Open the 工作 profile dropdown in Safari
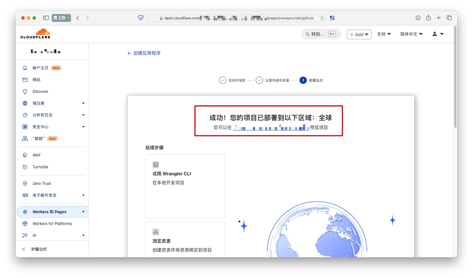Image resolution: width=473 pixels, height=278 pixels. pyautogui.click(x=61, y=18)
